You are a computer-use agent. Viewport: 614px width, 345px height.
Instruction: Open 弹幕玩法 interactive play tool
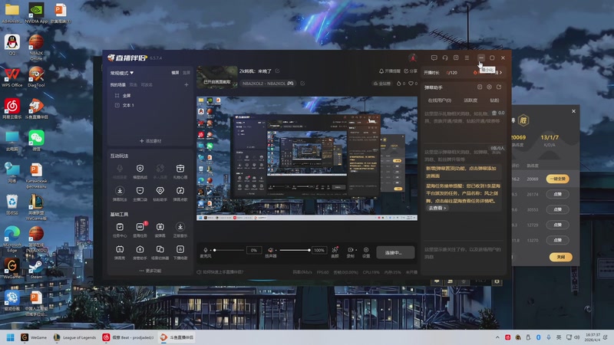coord(120,194)
